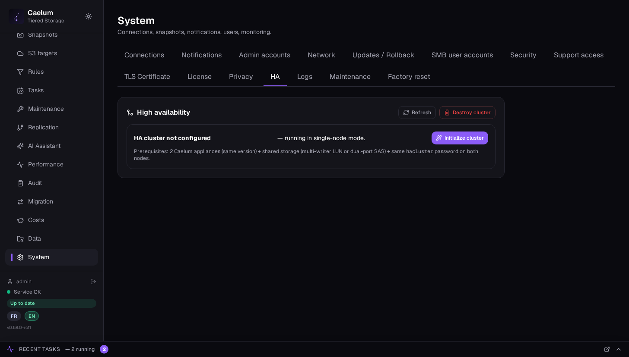Open the Notifications tab

[201, 55]
